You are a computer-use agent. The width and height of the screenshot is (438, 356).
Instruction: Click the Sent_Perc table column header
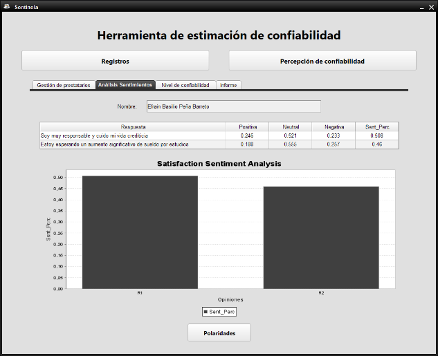pyautogui.click(x=376, y=127)
